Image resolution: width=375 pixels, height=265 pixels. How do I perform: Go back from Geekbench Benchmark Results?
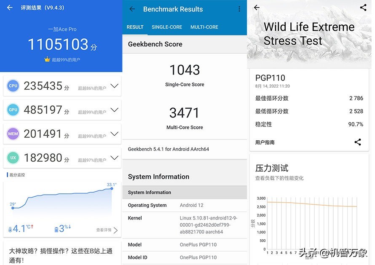tap(132, 9)
